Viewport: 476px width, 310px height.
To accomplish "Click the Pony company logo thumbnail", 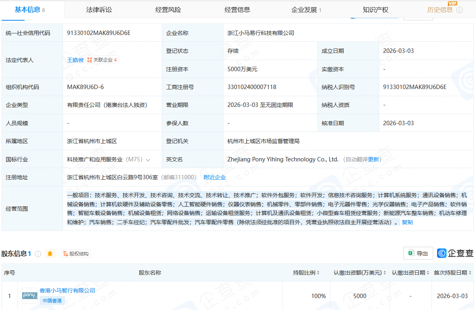I will tap(29, 296).
